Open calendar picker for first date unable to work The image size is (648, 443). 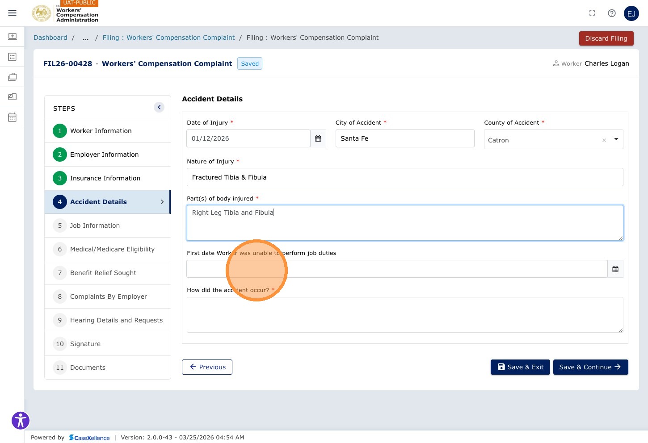(x=615, y=269)
